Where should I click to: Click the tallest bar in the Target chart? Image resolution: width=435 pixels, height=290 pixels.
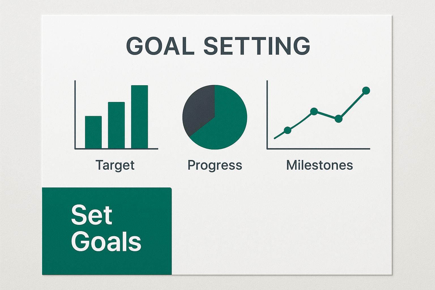click(x=139, y=117)
